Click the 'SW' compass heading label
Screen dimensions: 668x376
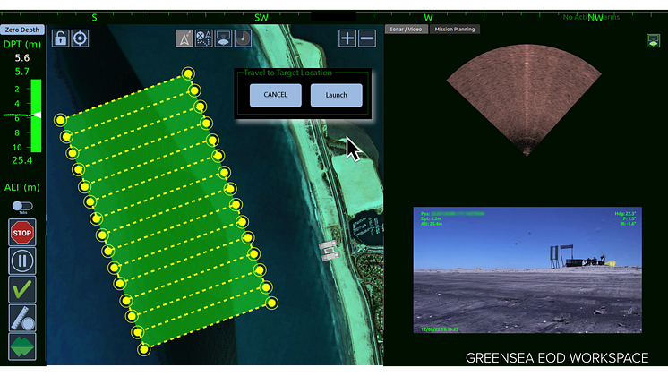261,18
